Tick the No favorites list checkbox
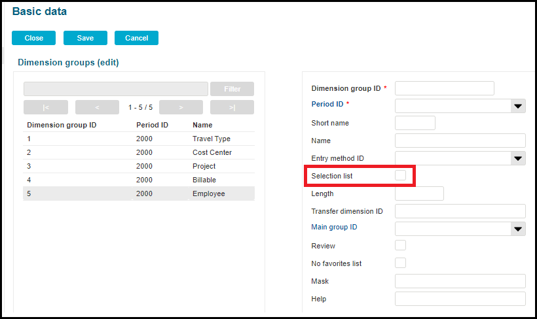This screenshot has height=319, width=537. [x=400, y=263]
